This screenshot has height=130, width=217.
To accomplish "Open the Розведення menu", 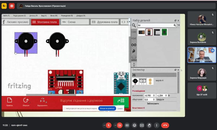I will [x=67, y=16].
